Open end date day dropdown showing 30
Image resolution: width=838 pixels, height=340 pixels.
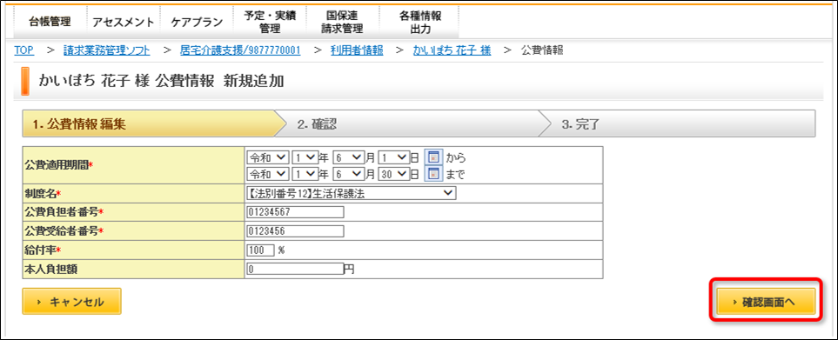[393, 174]
